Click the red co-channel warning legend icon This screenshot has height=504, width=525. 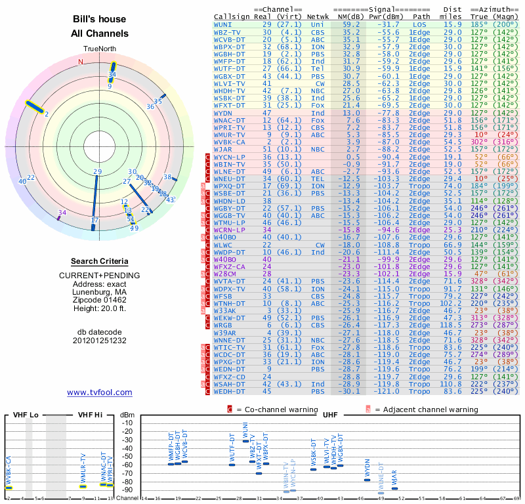tap(230, 409)
